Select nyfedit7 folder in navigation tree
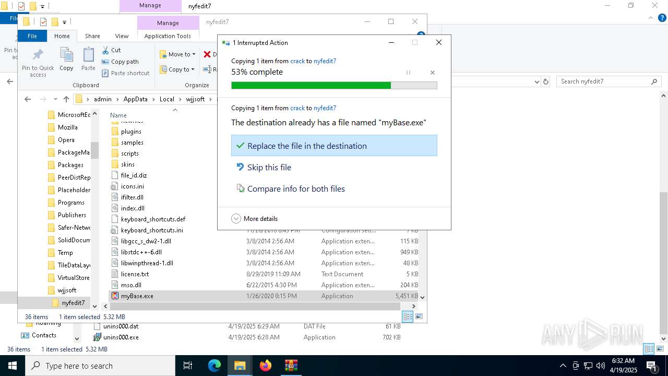Image resolution: width=668 pixels, height=376 pixels. point(73,303)
